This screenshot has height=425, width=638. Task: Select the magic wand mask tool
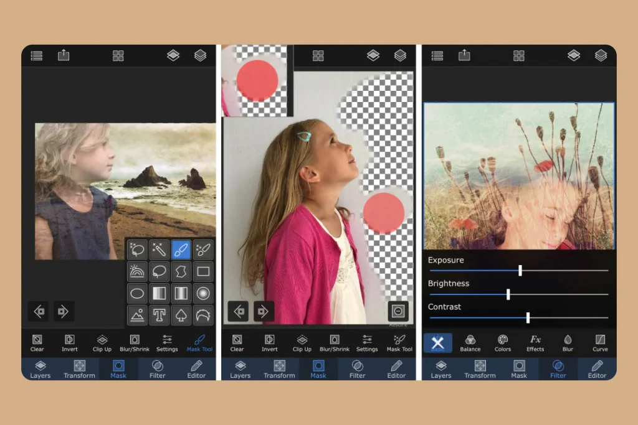pos(159,250)
